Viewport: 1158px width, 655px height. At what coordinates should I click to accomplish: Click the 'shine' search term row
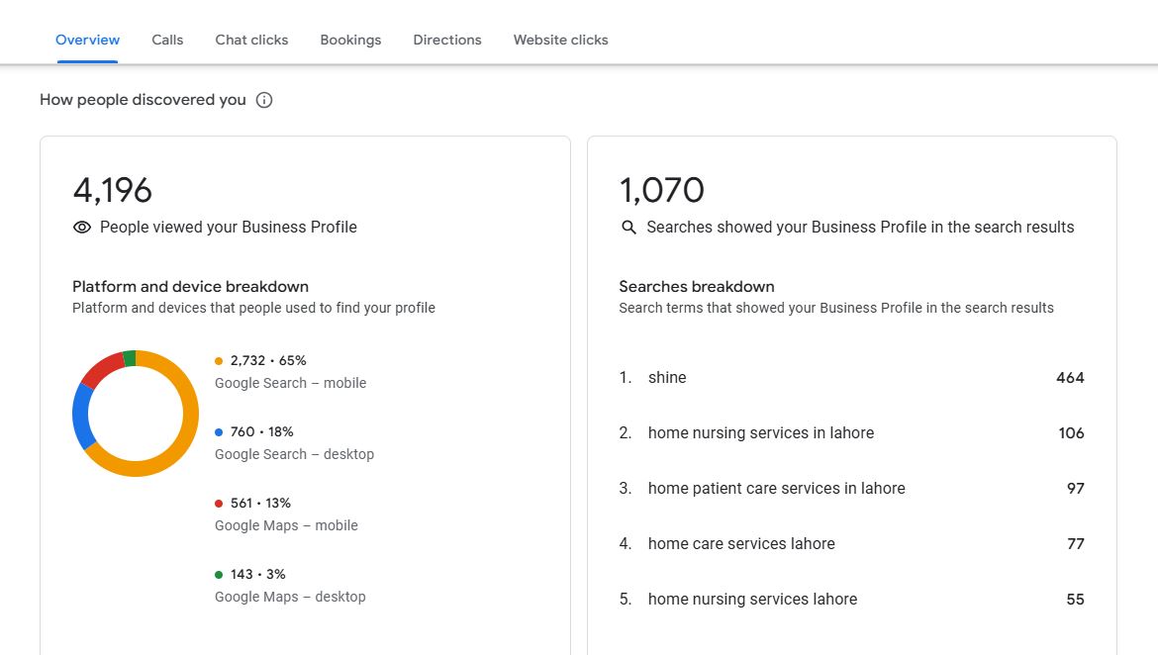tap(667, 378)
